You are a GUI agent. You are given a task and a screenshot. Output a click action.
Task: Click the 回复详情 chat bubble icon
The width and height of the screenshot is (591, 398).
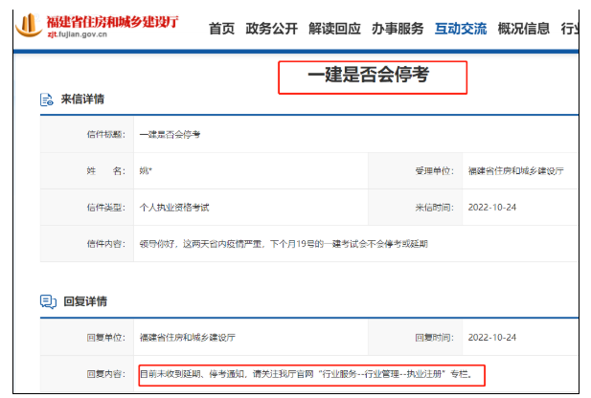pos(48,301)
